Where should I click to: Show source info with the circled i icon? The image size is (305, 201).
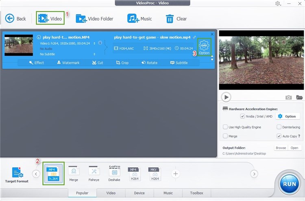(39, 37)
